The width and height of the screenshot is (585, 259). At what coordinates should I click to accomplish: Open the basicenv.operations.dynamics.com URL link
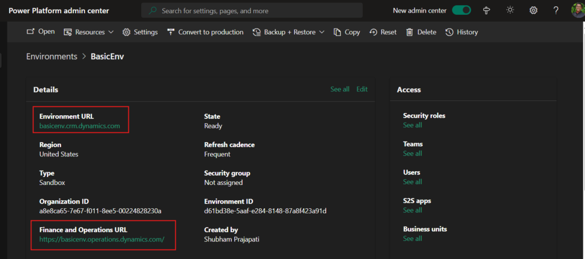(102, 239)
